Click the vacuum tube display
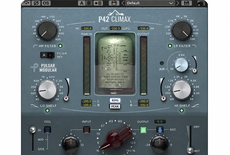Image resolution: width=230 pixels, height=155 pixels. [115, 64]
